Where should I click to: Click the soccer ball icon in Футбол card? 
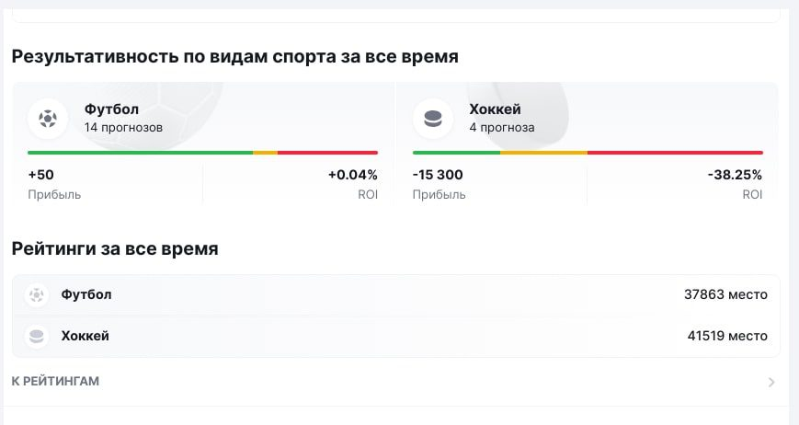[48, 118]
